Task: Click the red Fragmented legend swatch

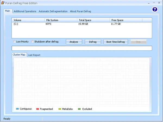Action: [x=37, y=109]
